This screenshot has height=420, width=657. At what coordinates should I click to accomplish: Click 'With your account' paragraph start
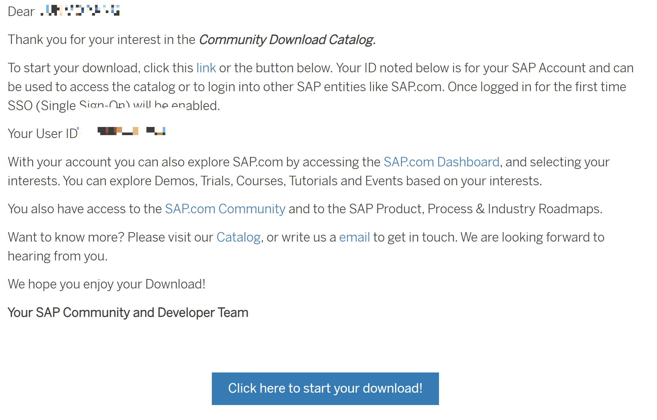[59, 162]
